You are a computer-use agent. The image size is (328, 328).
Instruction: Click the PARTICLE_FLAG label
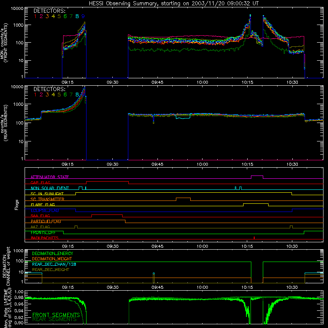click(46, 221)
